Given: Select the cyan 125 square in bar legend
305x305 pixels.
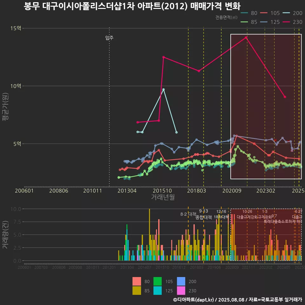Looking at the screenshot, I should coord(158,290).
